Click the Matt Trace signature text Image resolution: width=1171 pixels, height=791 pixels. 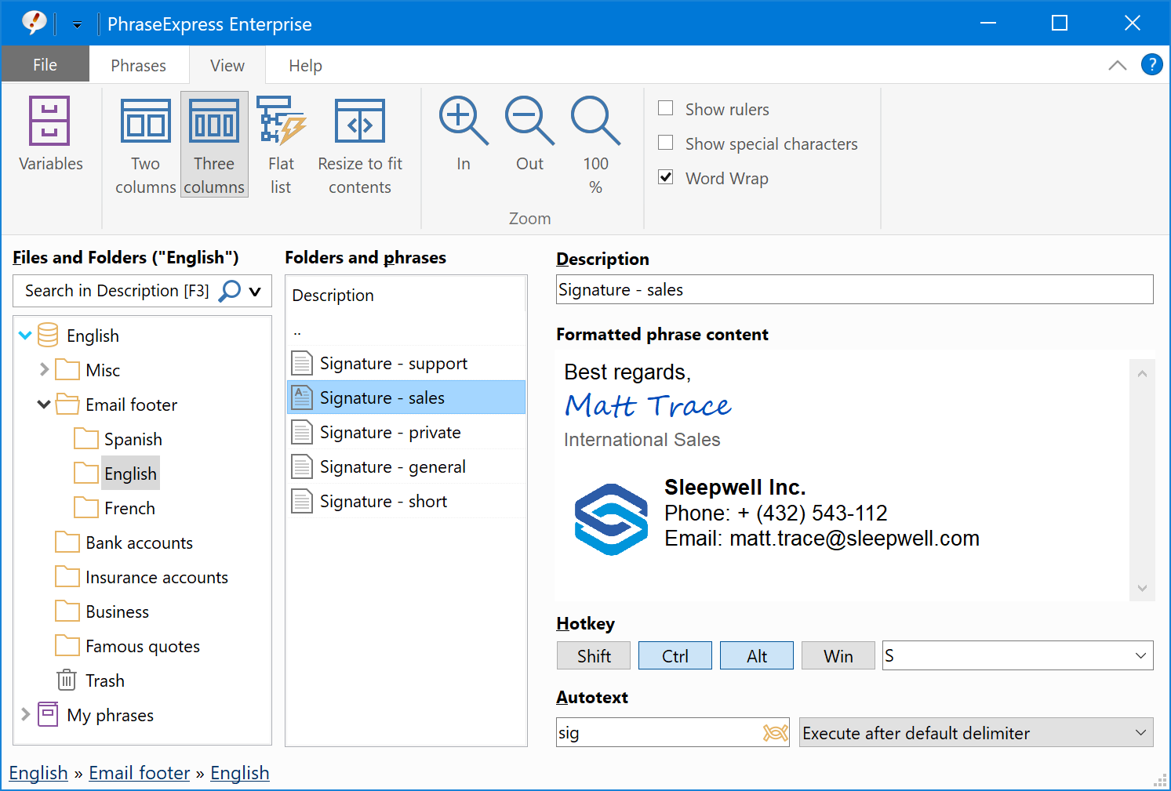(x=648, y=405)
